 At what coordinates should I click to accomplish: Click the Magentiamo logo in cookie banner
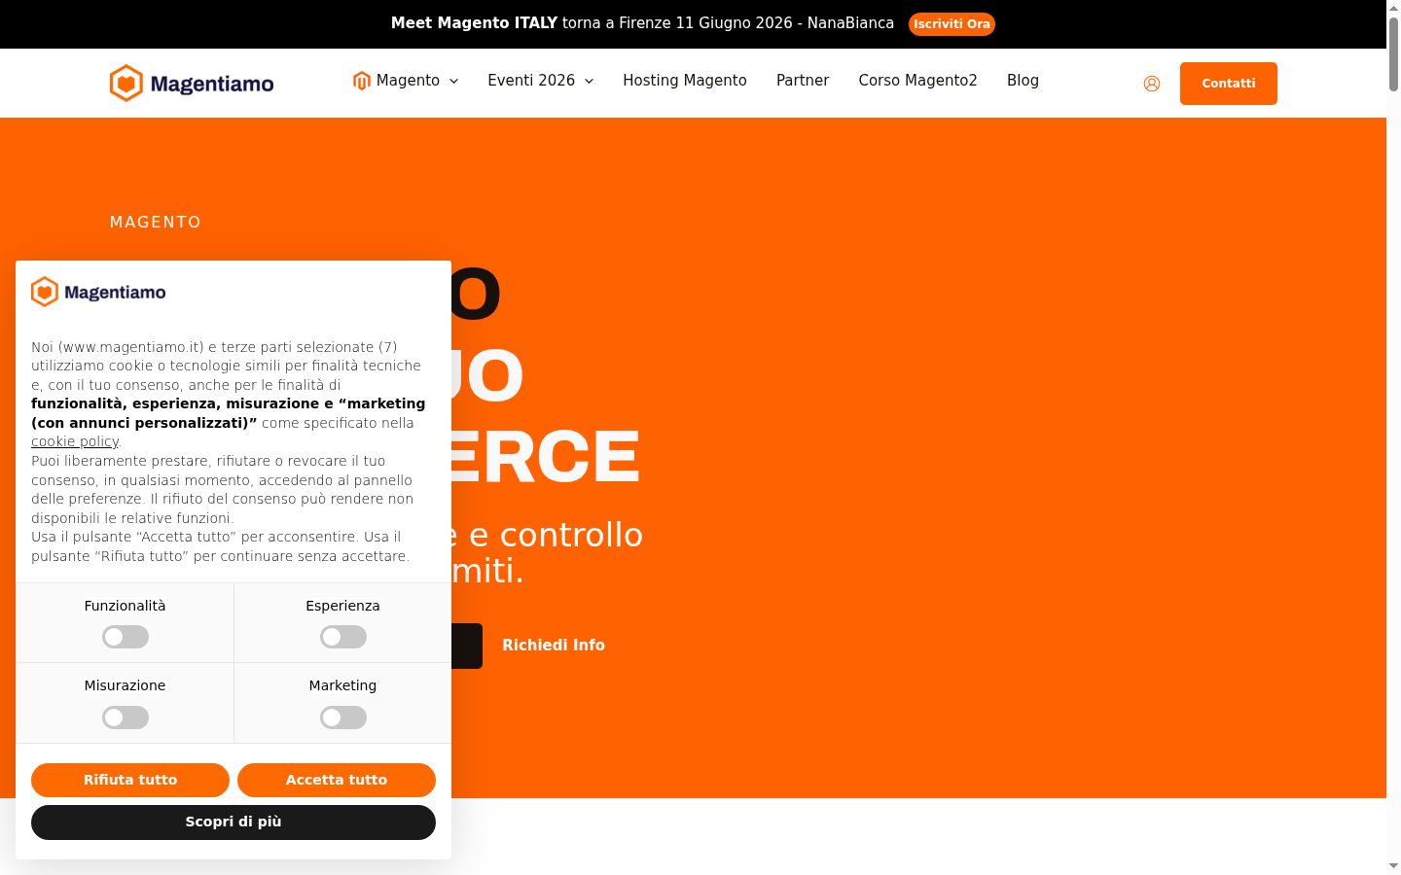98,292
